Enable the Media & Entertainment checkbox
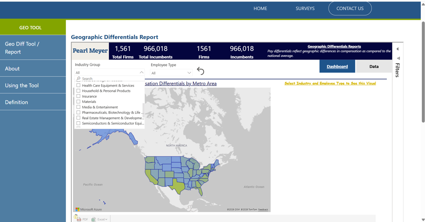 78,107
